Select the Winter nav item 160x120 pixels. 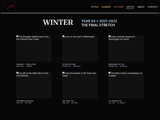[130, 7]
